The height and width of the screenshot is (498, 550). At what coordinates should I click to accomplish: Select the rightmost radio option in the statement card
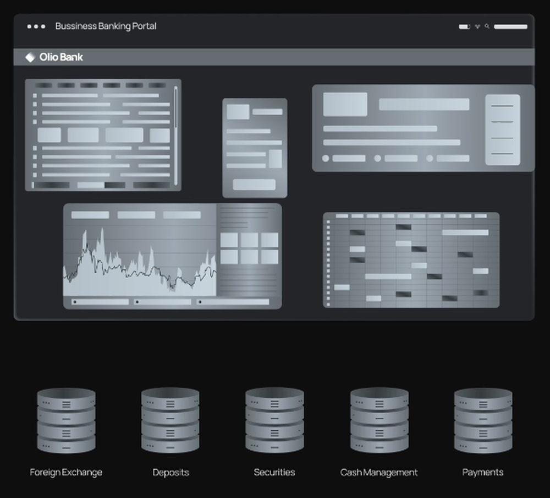coord(430,158)
